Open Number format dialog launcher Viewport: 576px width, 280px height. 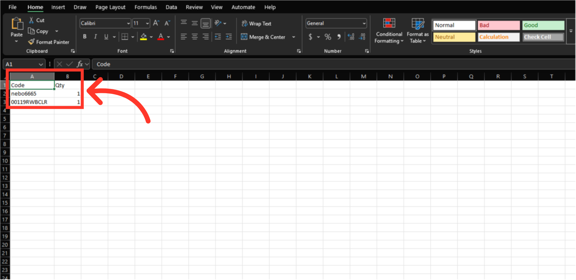367,51
